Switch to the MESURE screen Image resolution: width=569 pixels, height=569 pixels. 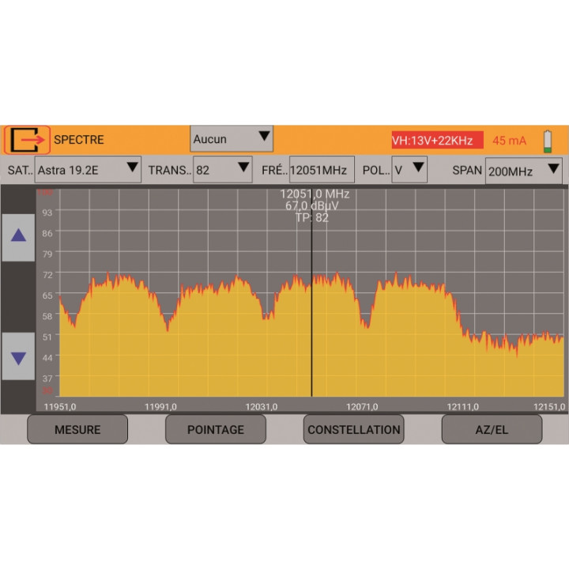pyautogui.click(x=77, y=430)
